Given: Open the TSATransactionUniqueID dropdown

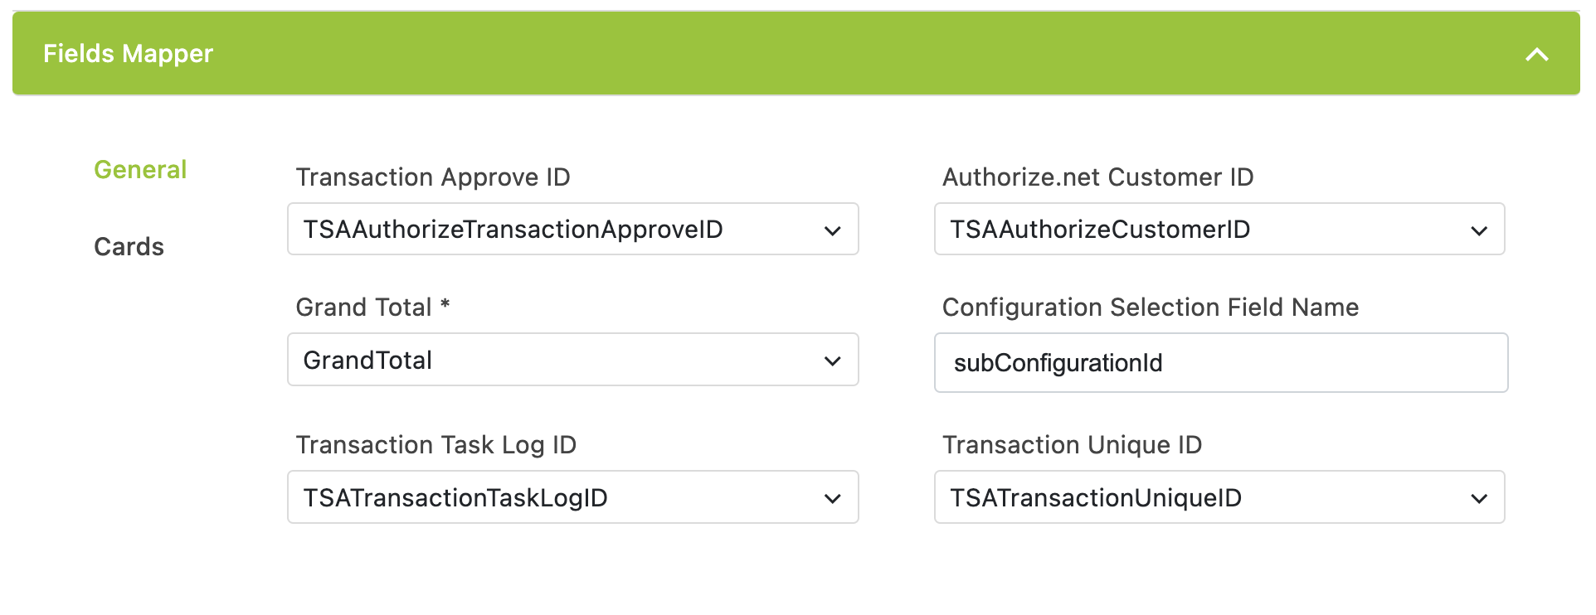Looking at the screenshot, I should tap(1219, 497).
